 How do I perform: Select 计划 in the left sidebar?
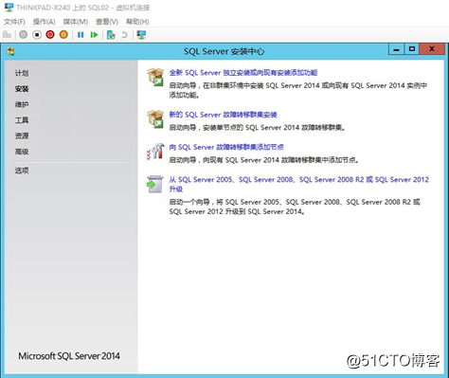point(22,73)
